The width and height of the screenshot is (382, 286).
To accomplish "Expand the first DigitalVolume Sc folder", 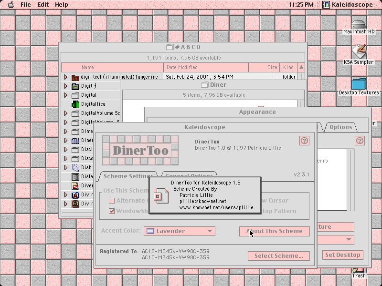I will click(x=66, y=113).
